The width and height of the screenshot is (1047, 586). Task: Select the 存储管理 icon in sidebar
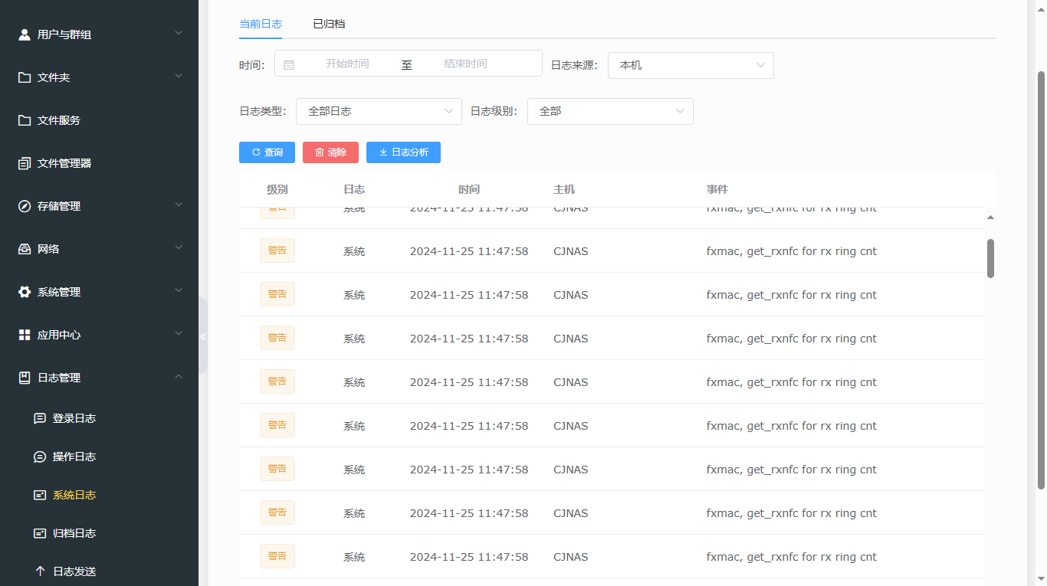click(x=22, y=205)
